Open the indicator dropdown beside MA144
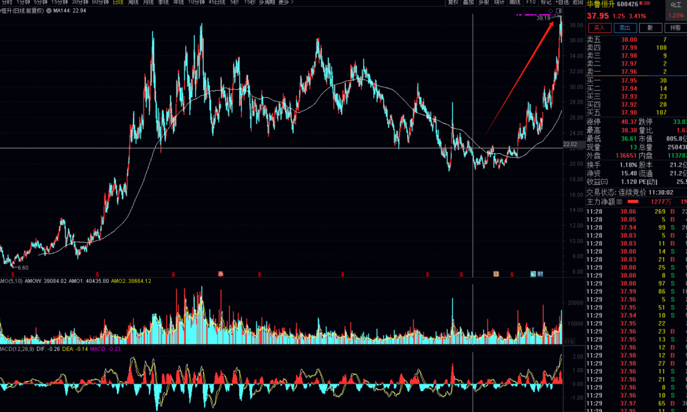This screenshot has height=412, width=687. point(48,11)
